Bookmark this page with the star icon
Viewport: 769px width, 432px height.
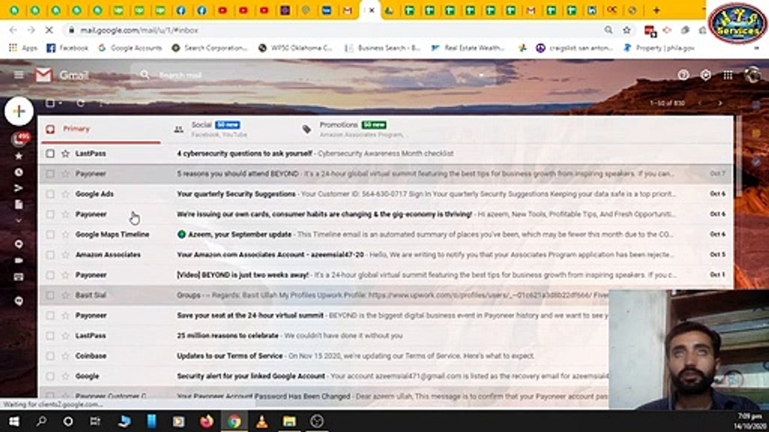627,30
